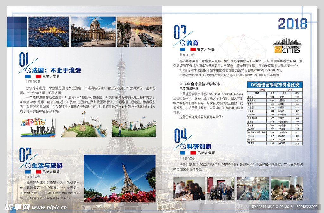Click score cell 333 in the table
324x213 pixels.
(272, 133)
